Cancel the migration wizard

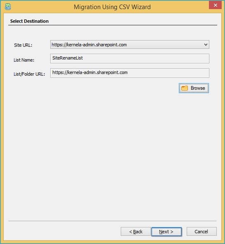202,232
